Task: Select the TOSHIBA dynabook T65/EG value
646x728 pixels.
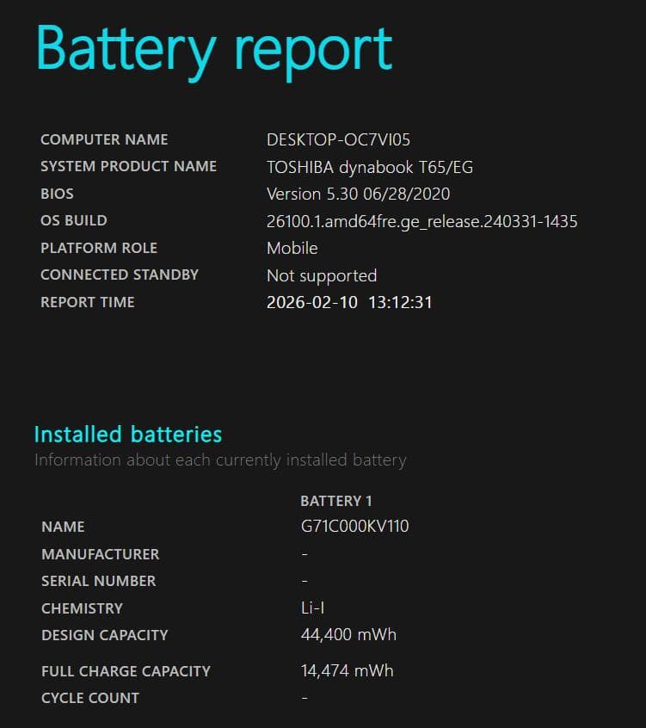Action: pos(370,167)
